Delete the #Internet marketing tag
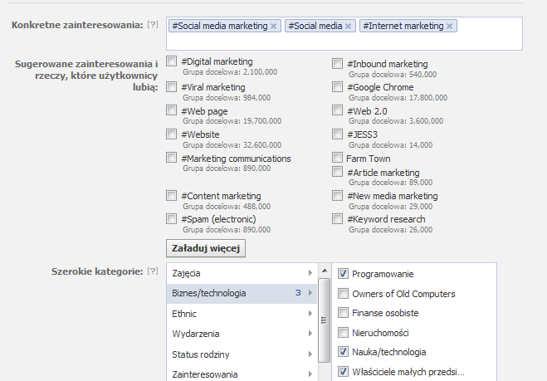The height and width of the screenshot is (381, 547). point(450,27)
